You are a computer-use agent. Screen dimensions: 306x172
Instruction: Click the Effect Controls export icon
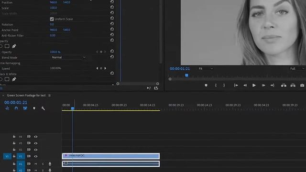tap(156, 88)
